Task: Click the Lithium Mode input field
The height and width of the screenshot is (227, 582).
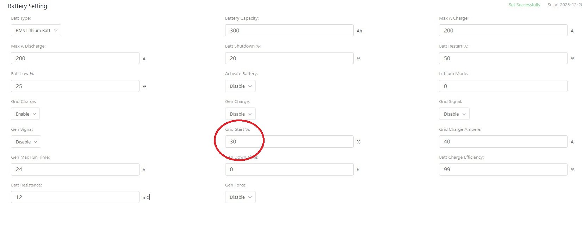Action: tap(503, 86)
